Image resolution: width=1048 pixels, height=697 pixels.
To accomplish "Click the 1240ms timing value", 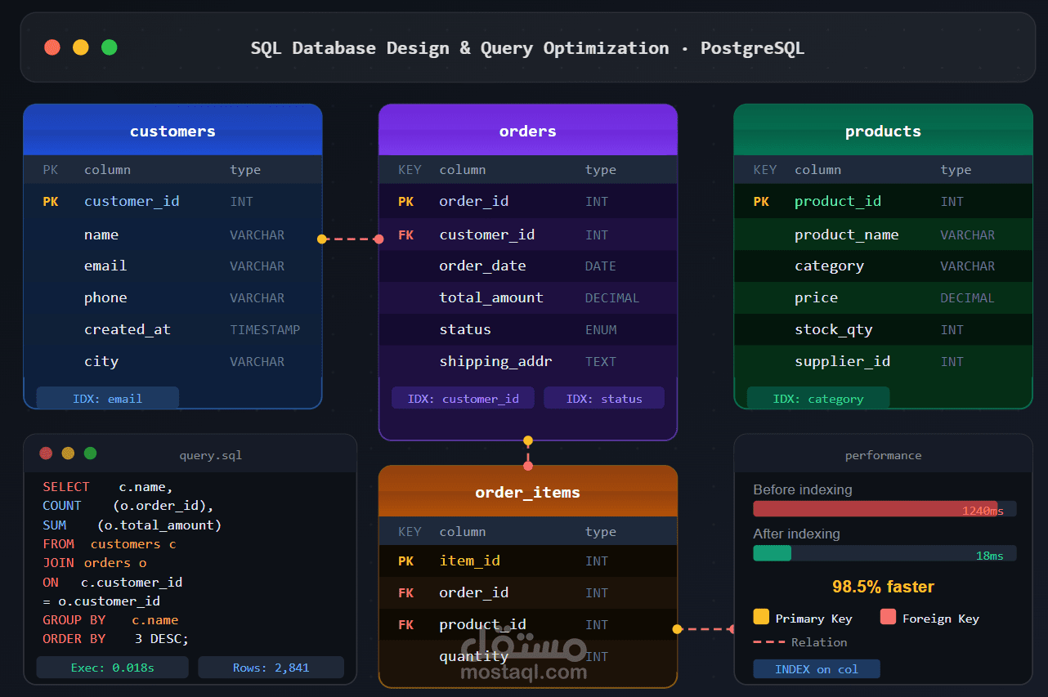I will click(x=983, y=511).
